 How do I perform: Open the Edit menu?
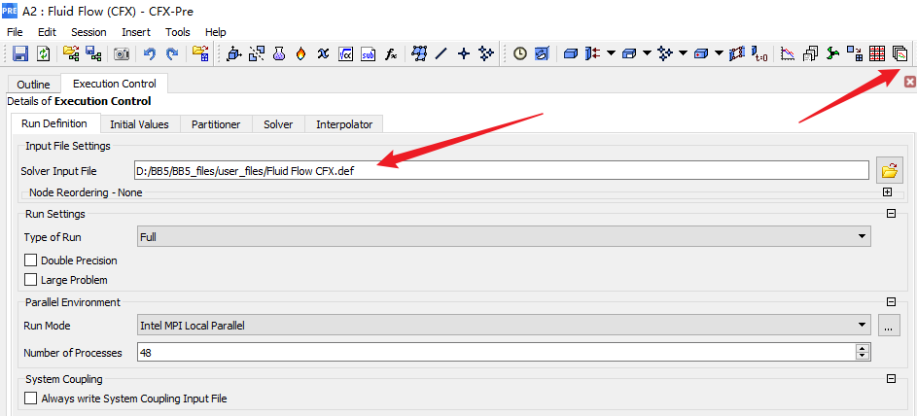tap(47, 32)
